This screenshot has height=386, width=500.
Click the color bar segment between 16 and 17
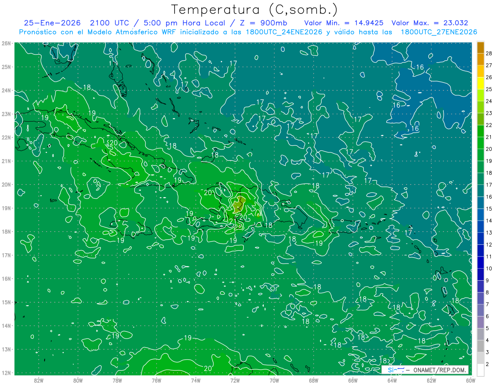480,191
